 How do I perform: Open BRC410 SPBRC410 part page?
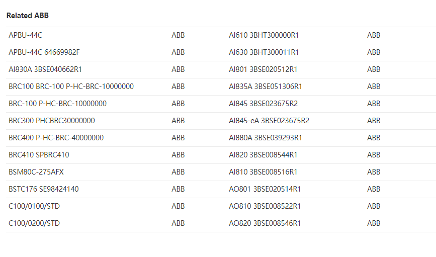pos(39,155)
